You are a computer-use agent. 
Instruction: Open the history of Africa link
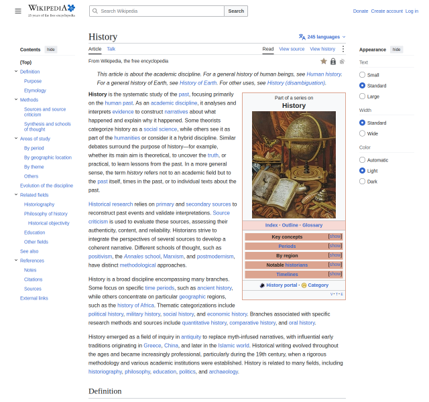click(135, 306)
